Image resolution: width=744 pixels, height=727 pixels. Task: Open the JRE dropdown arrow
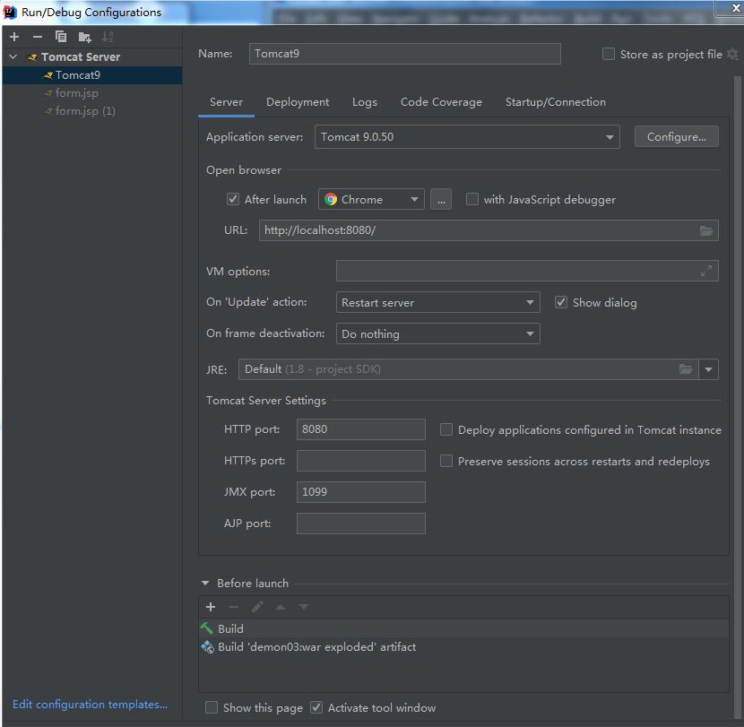click(708, 369)
